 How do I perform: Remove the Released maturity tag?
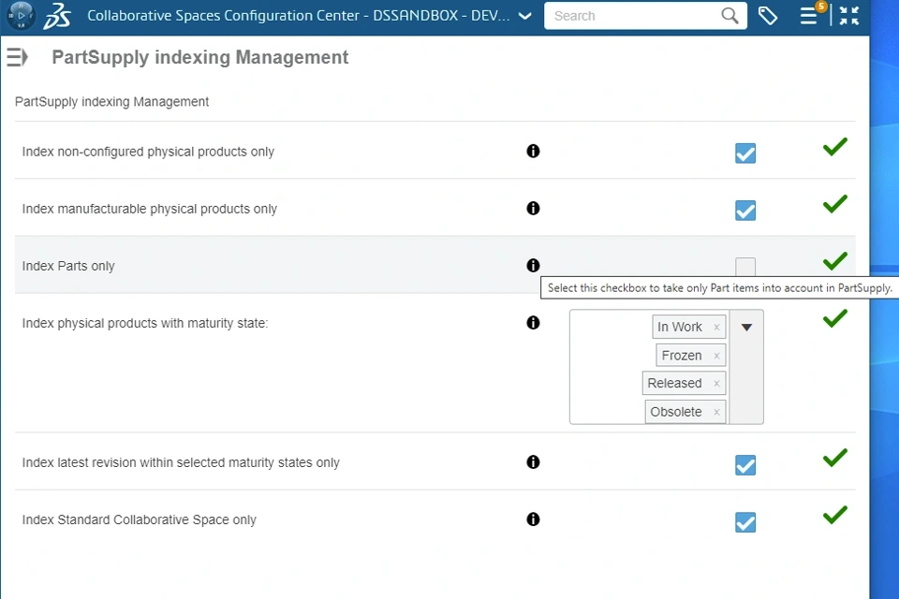[716, 383]
